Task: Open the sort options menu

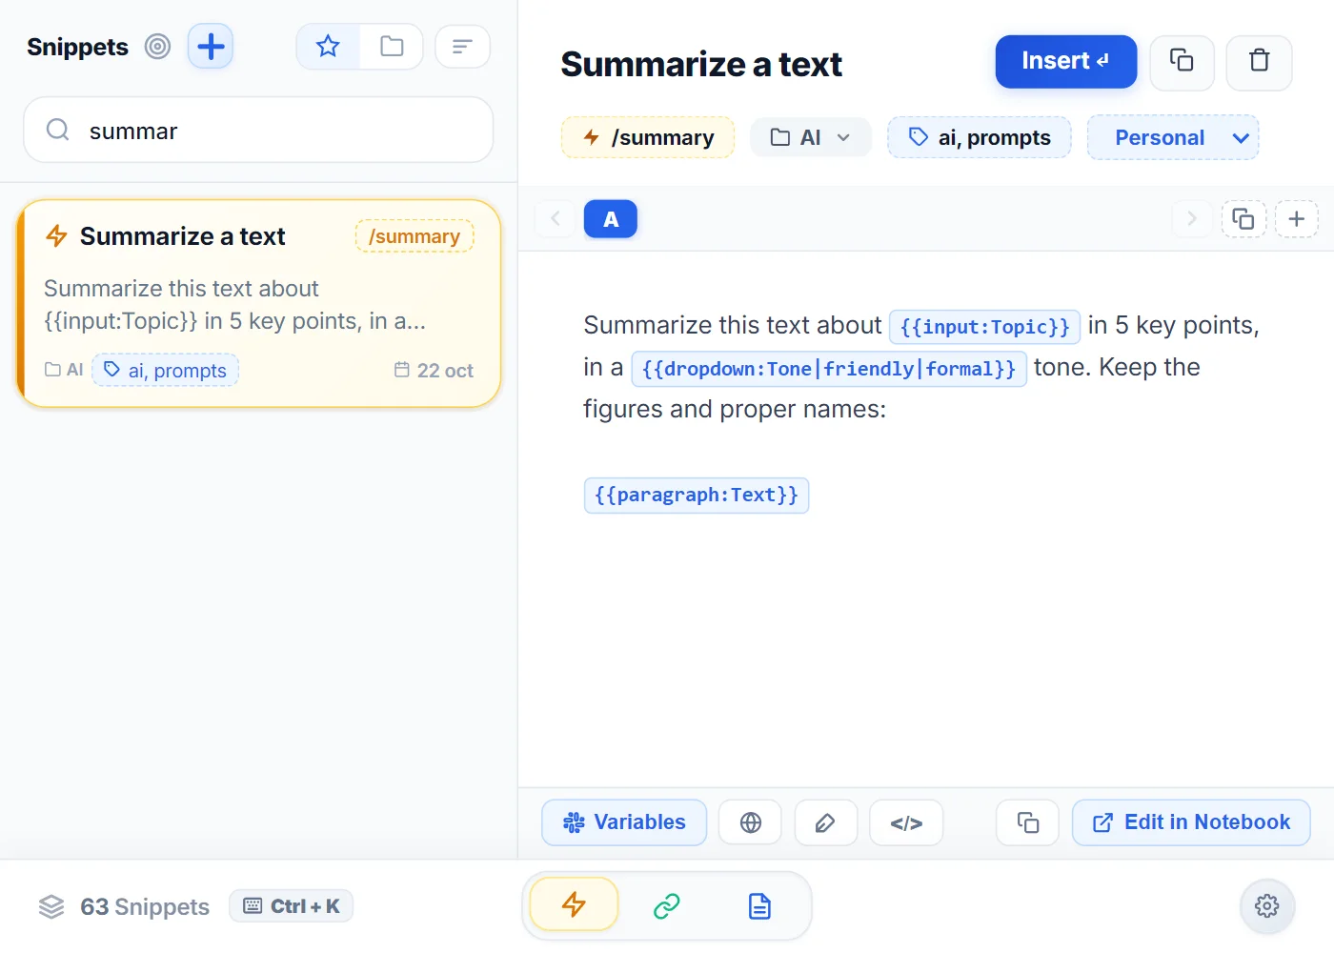Action: (462, 46)
